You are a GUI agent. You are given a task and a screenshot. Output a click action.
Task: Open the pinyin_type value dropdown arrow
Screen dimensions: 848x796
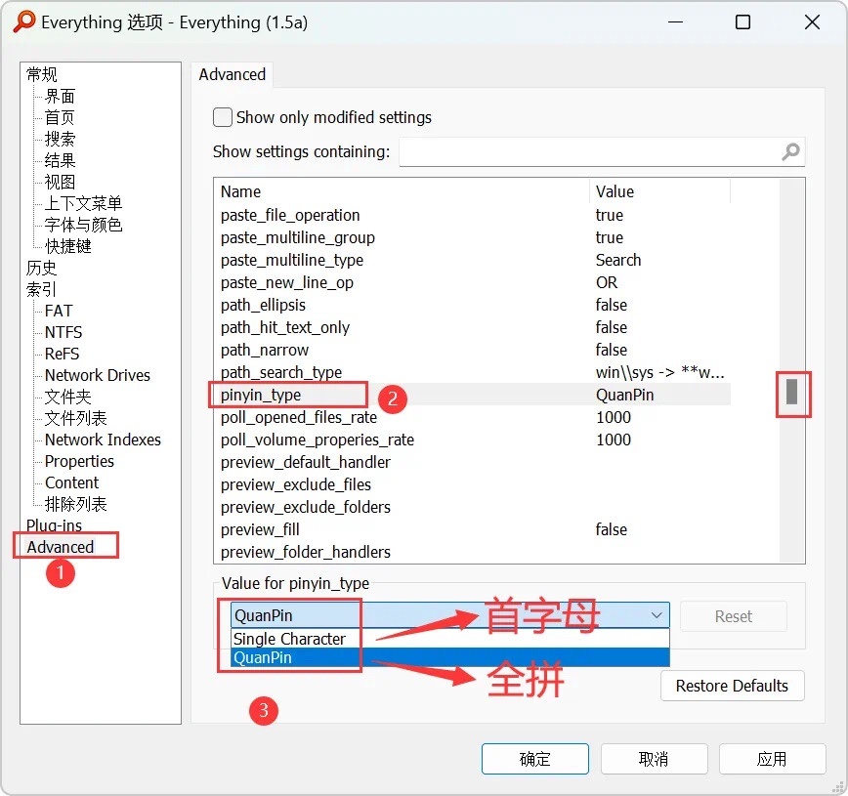point(657,615)
